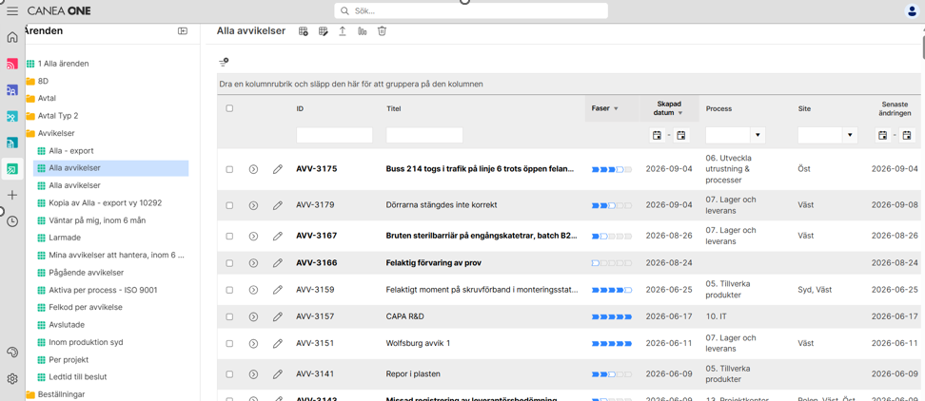
Task: Open the hamburger main menu
Action: click(12, 10)
